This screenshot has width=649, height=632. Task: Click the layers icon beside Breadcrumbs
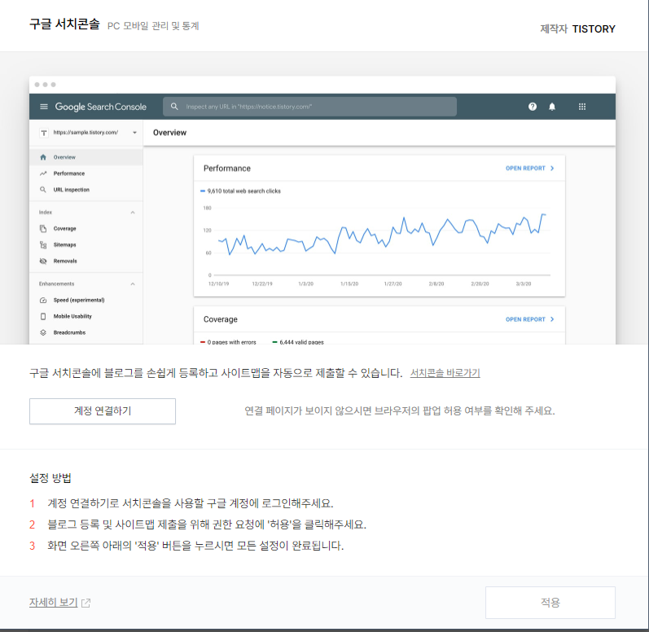(x=43, y=332)
